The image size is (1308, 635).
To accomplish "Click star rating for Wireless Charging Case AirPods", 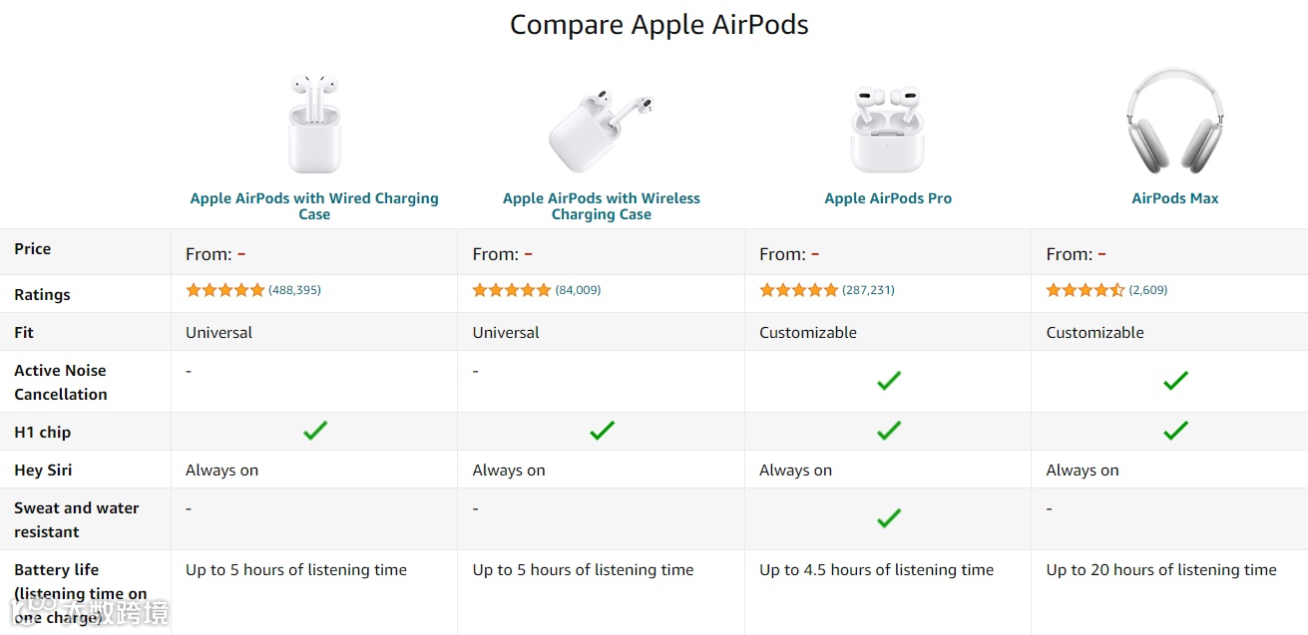I will click(x=511, y=290).
